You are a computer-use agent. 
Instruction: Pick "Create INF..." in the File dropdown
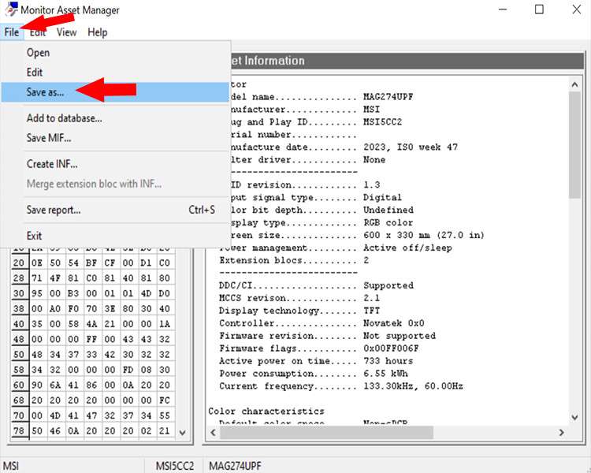point(52,164)
